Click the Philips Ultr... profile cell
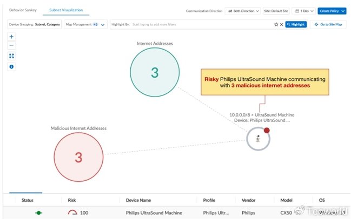The width and height of the screenshot is (351, 219). (216, 213)
